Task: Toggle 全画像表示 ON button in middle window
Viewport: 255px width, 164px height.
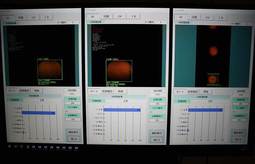Action: point(157,120)
